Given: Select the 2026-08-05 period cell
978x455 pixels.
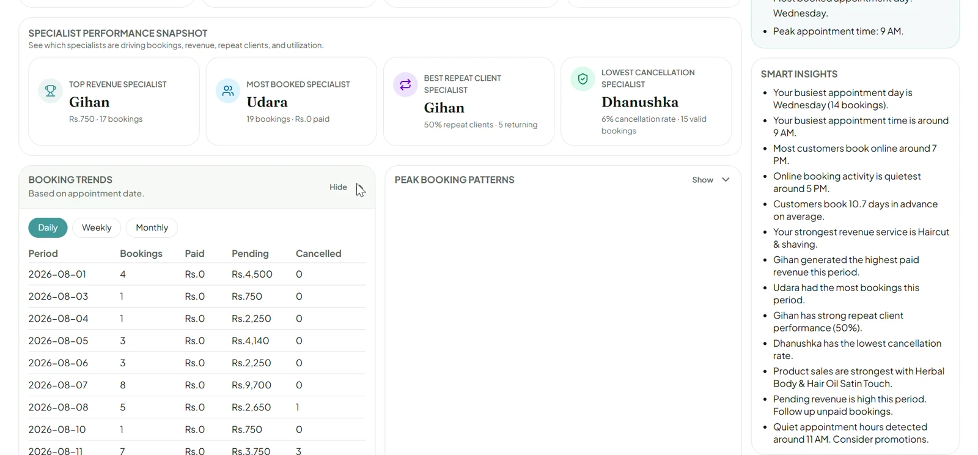Looking at the screenshot, I should 58,341.
